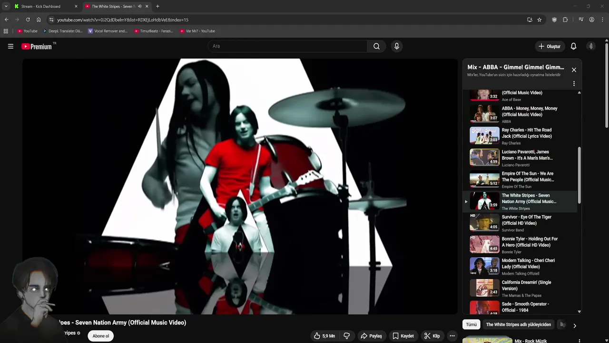Viewport: 609px width, 343px height.
Task: Open the account avatar menu
Action: click(591, 46)
